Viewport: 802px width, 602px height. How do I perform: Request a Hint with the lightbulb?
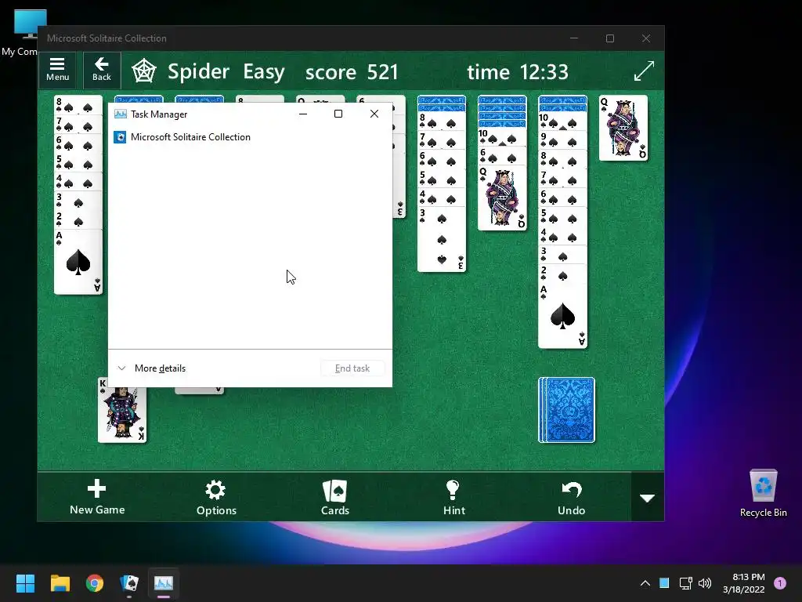click(x=453, y=498)
